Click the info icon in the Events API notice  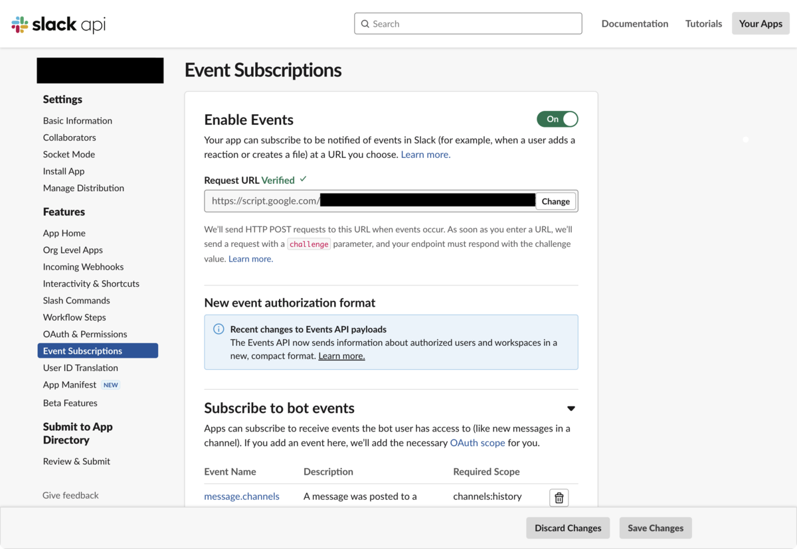(219, 329)
